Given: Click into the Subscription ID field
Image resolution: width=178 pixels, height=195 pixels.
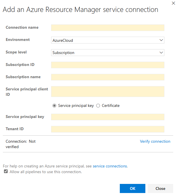Looking at the screenshot, I should point(108,65).
